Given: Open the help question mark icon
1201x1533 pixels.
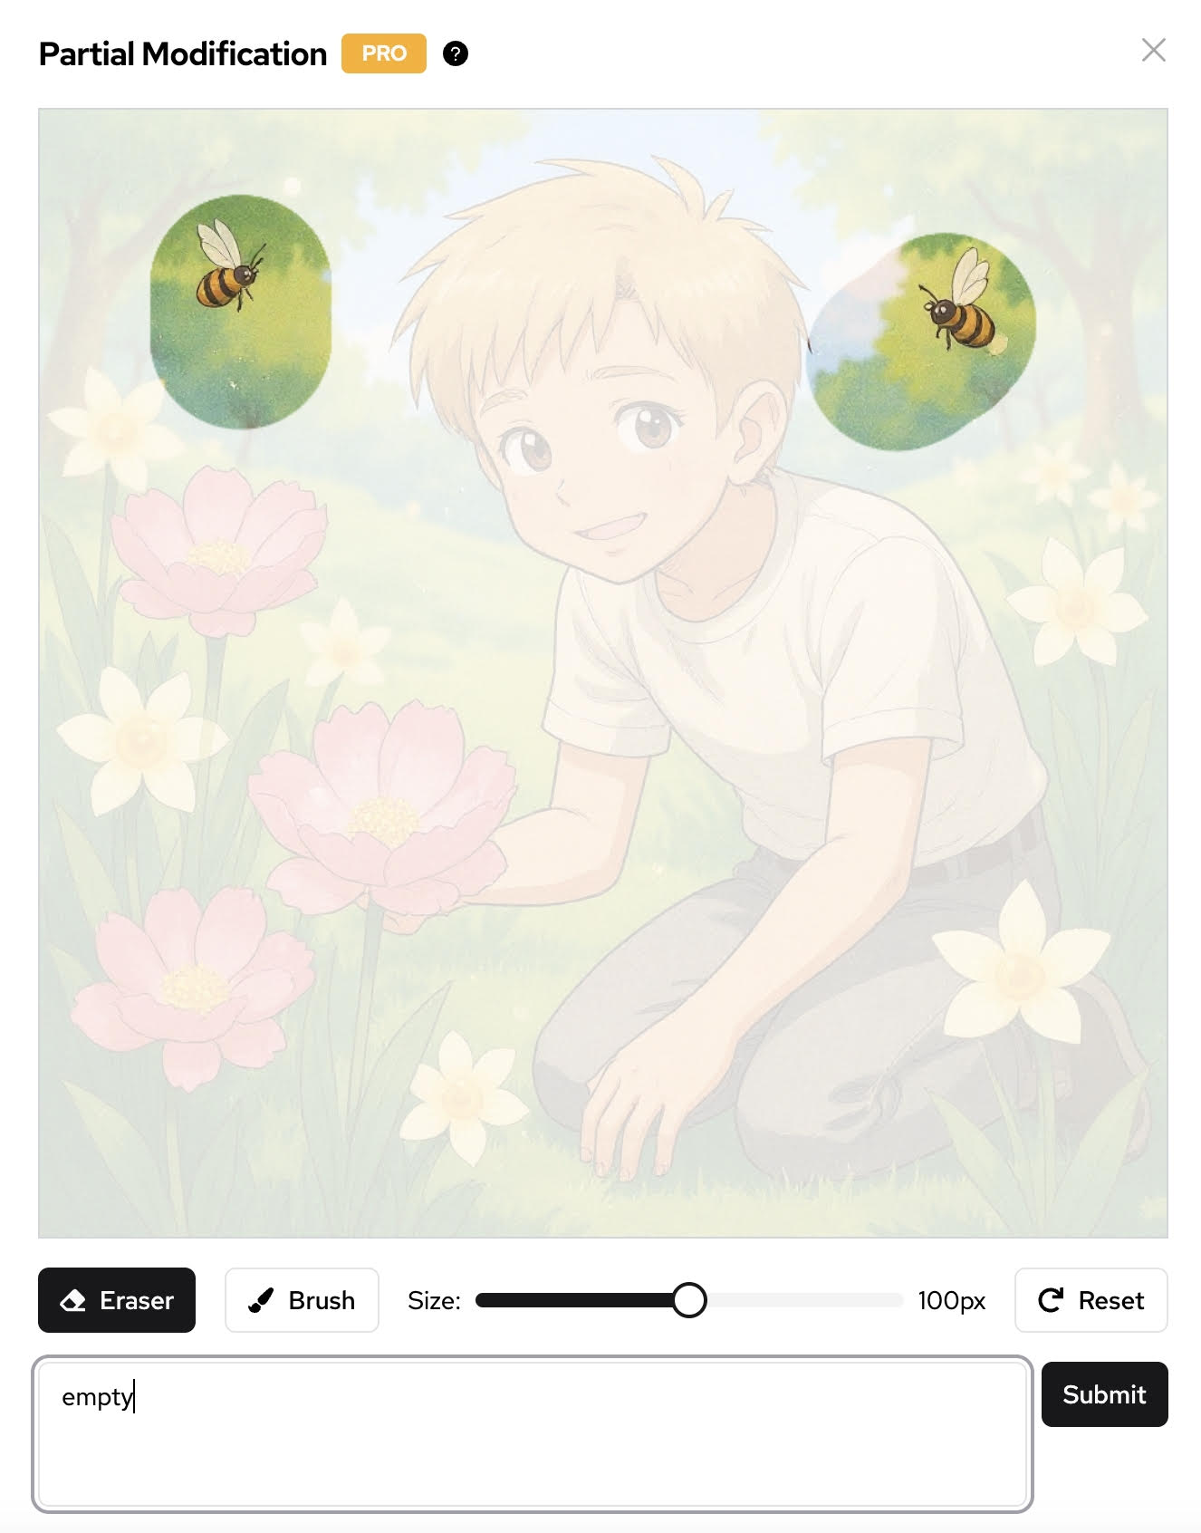Looking at the screenshot, I should click(456, 53).
